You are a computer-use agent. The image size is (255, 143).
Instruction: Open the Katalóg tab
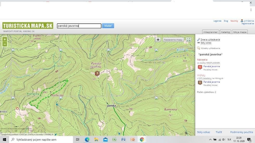click(225, 32)
